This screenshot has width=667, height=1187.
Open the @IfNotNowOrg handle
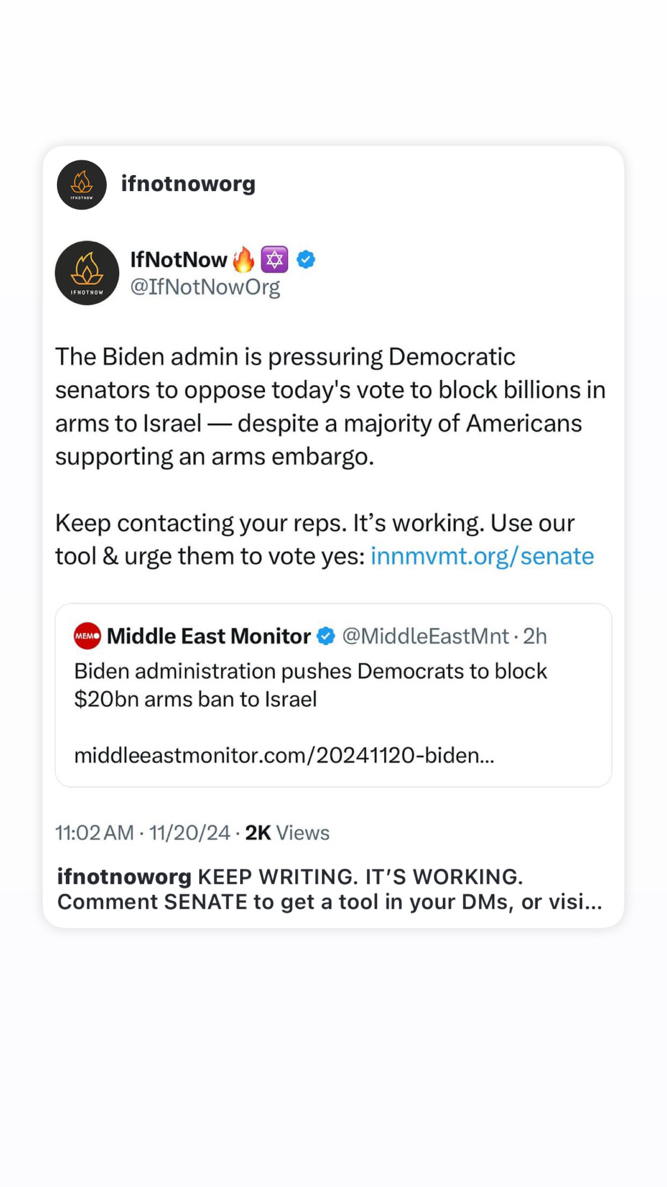(x=205, y=287)
